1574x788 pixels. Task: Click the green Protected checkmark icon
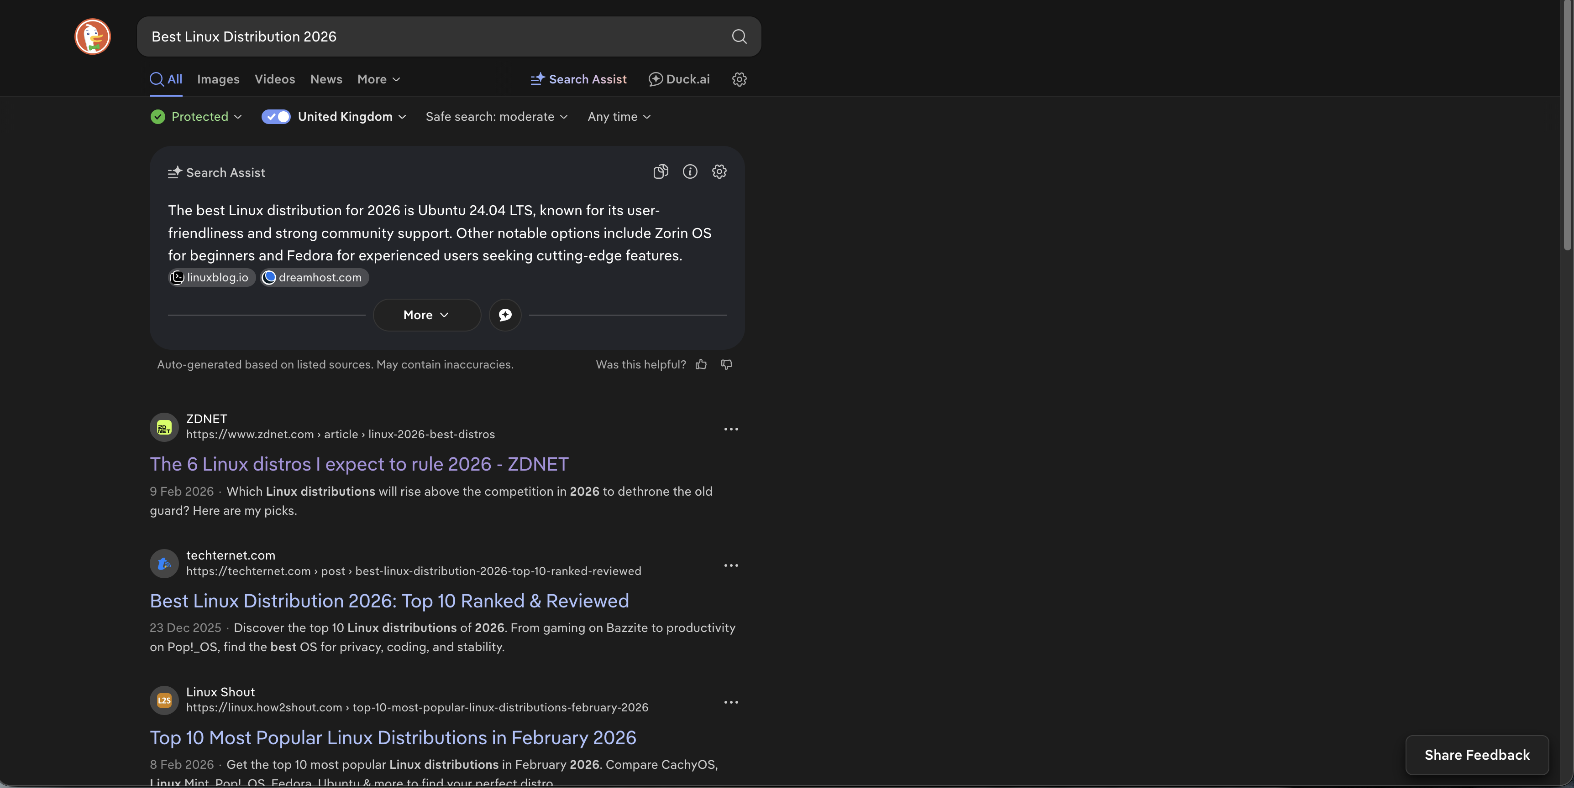coord(157,117)
